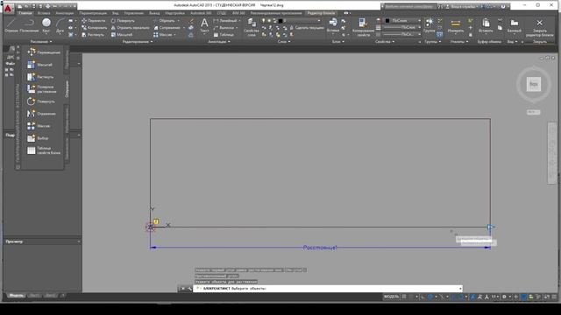Choose Массив action in block palette
This screenshot has width=561, height=315.
39,126
